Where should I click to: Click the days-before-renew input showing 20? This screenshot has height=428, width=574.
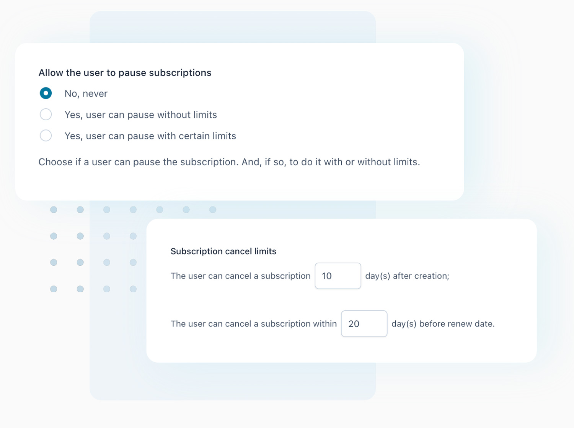(x=364, y=324)
